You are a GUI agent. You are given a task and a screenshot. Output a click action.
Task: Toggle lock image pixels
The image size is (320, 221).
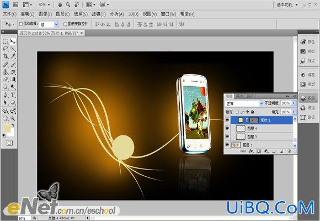coord(242,112)
